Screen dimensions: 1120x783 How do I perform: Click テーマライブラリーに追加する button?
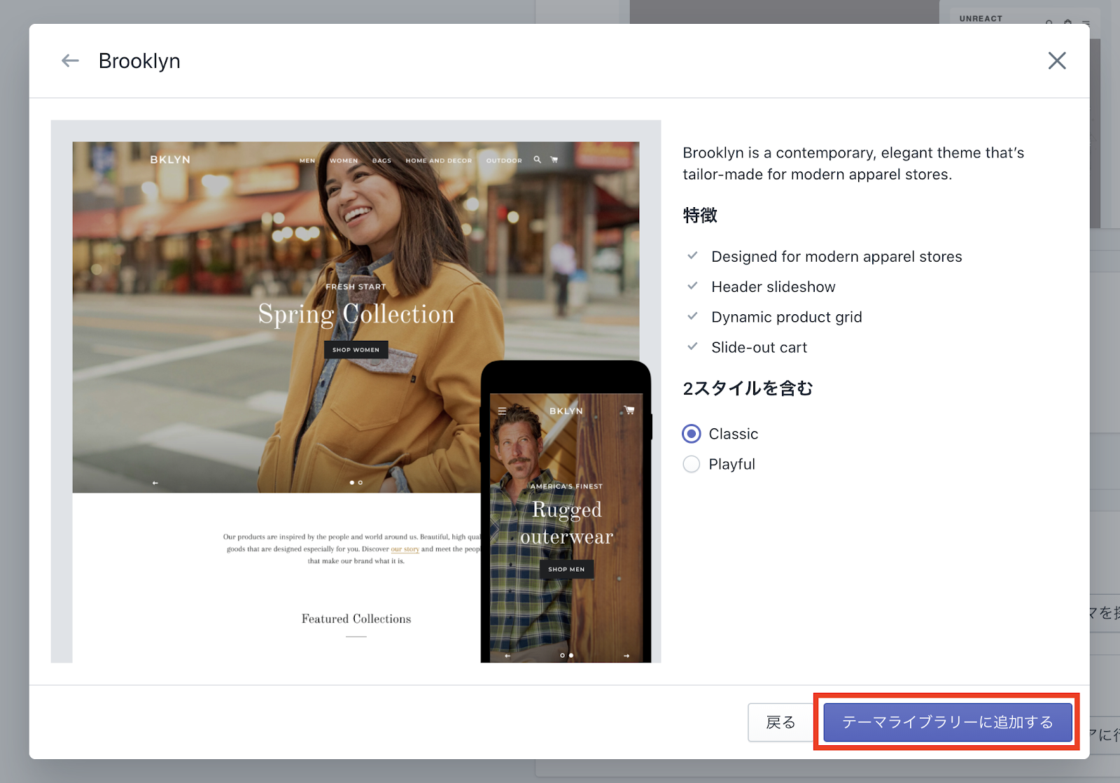coord(947,722)
